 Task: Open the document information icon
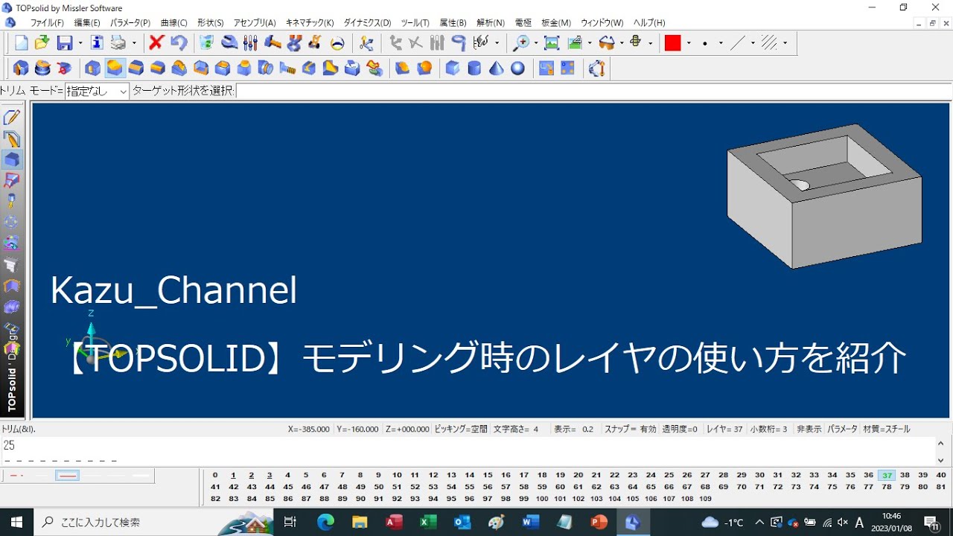pos(97,43)
